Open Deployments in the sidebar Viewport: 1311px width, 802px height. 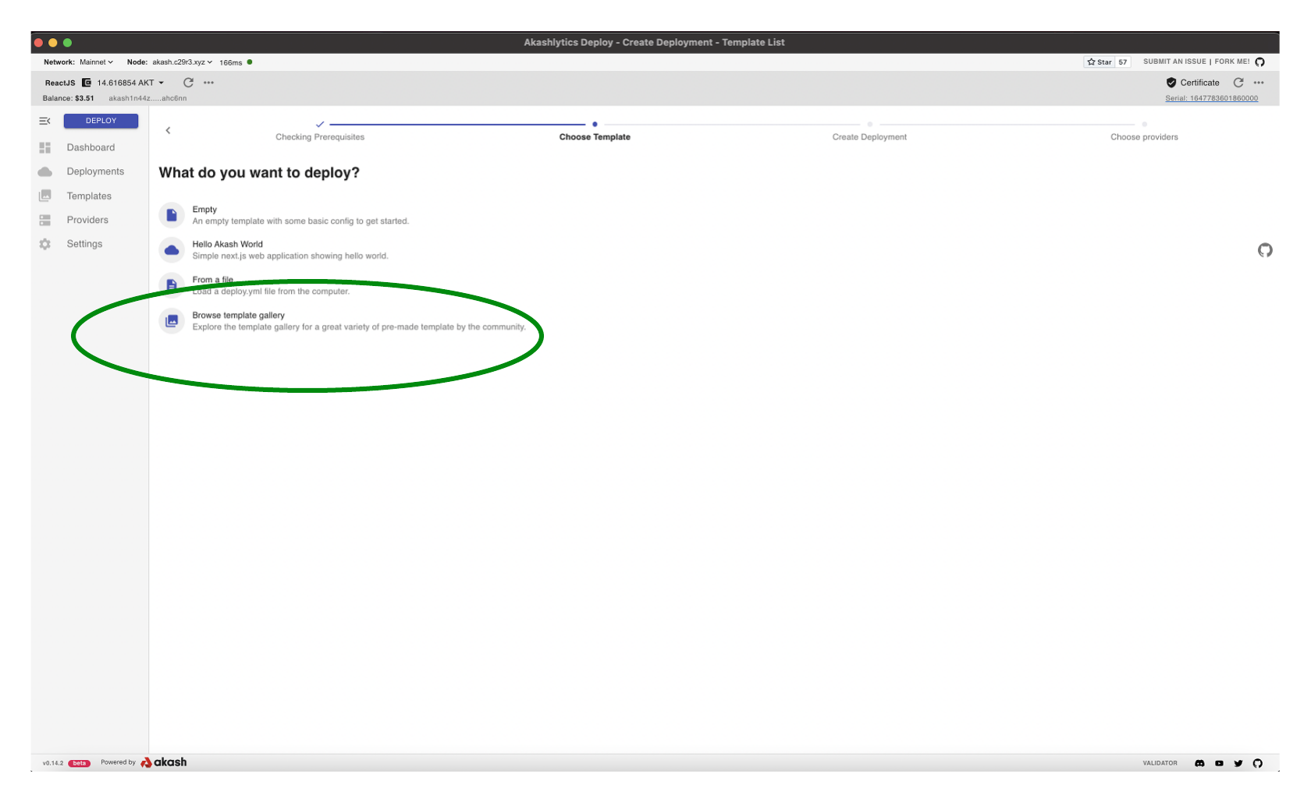(x=95, y=171)
